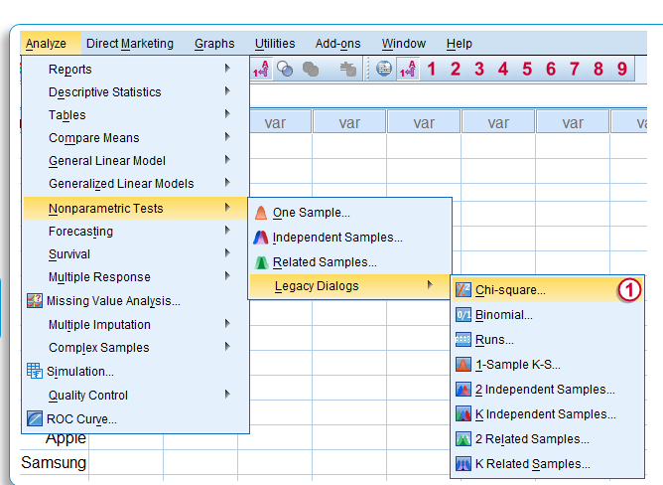Expand the Compare Means submenu arrow
This screenshot has height=485, width=663.
227,137
